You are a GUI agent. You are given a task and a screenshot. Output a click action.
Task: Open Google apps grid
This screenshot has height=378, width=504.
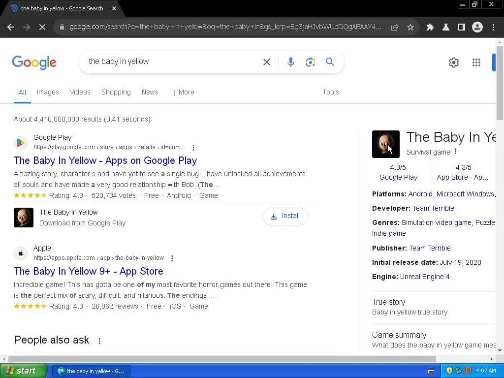click(476, 63)
